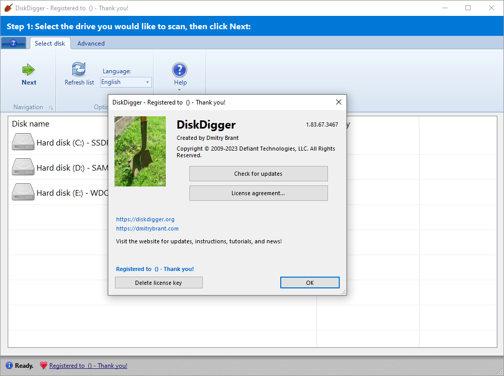Click the blue application menu button
504x376 pixels.
point(13,43)
